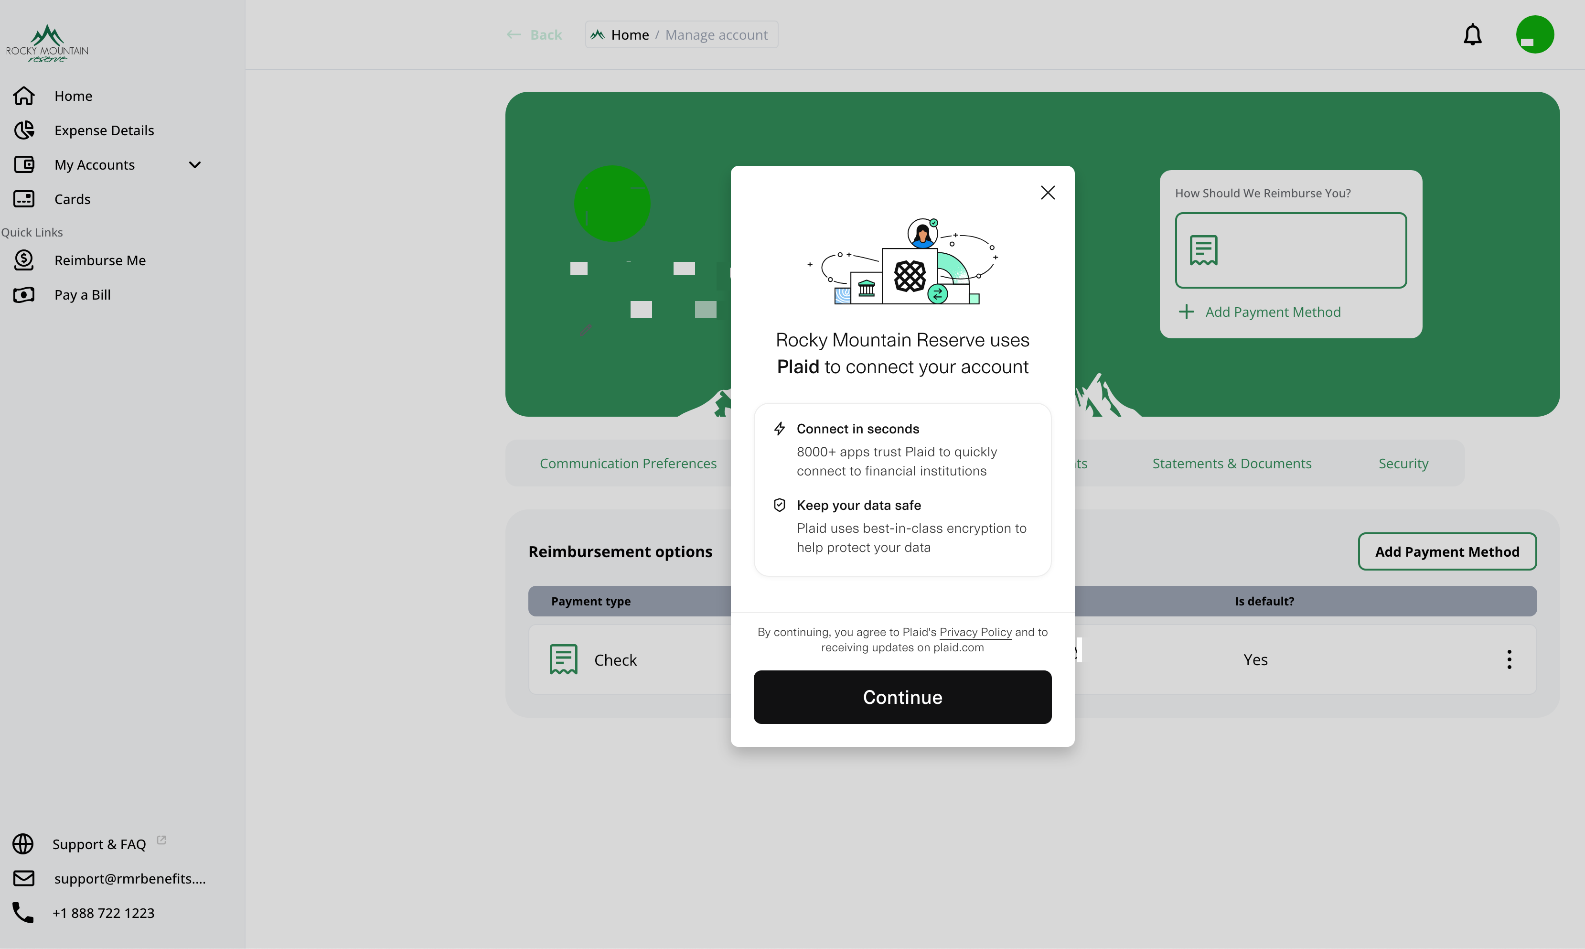
Task: Click the plus Add Payment Method link
Action: (1259, 312)
